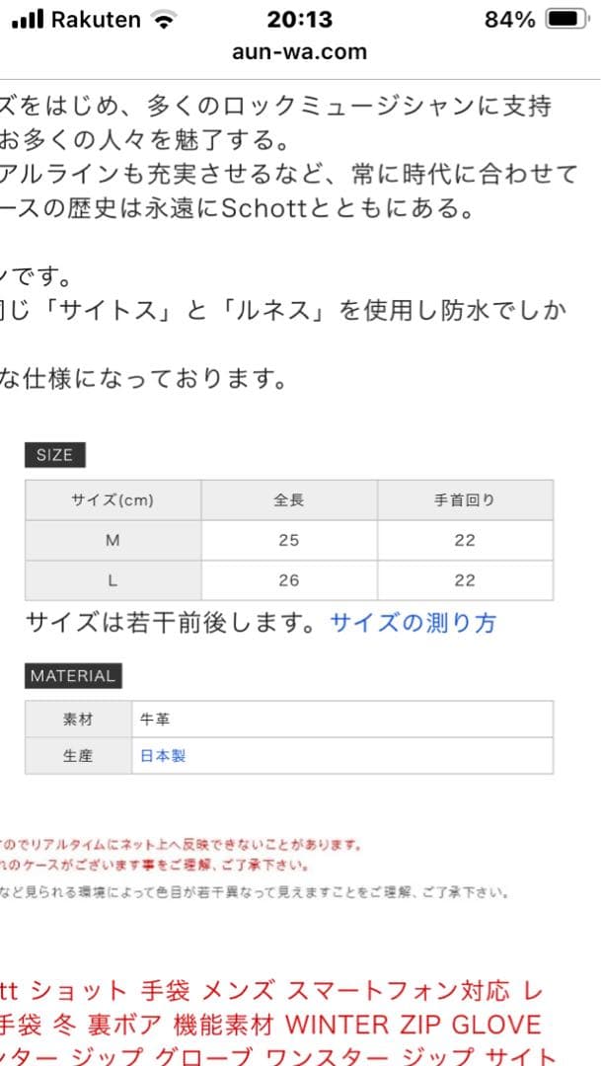This screenshot has height=1066, width=601.
Task: Open the 日本製 link
Action: 162,755
